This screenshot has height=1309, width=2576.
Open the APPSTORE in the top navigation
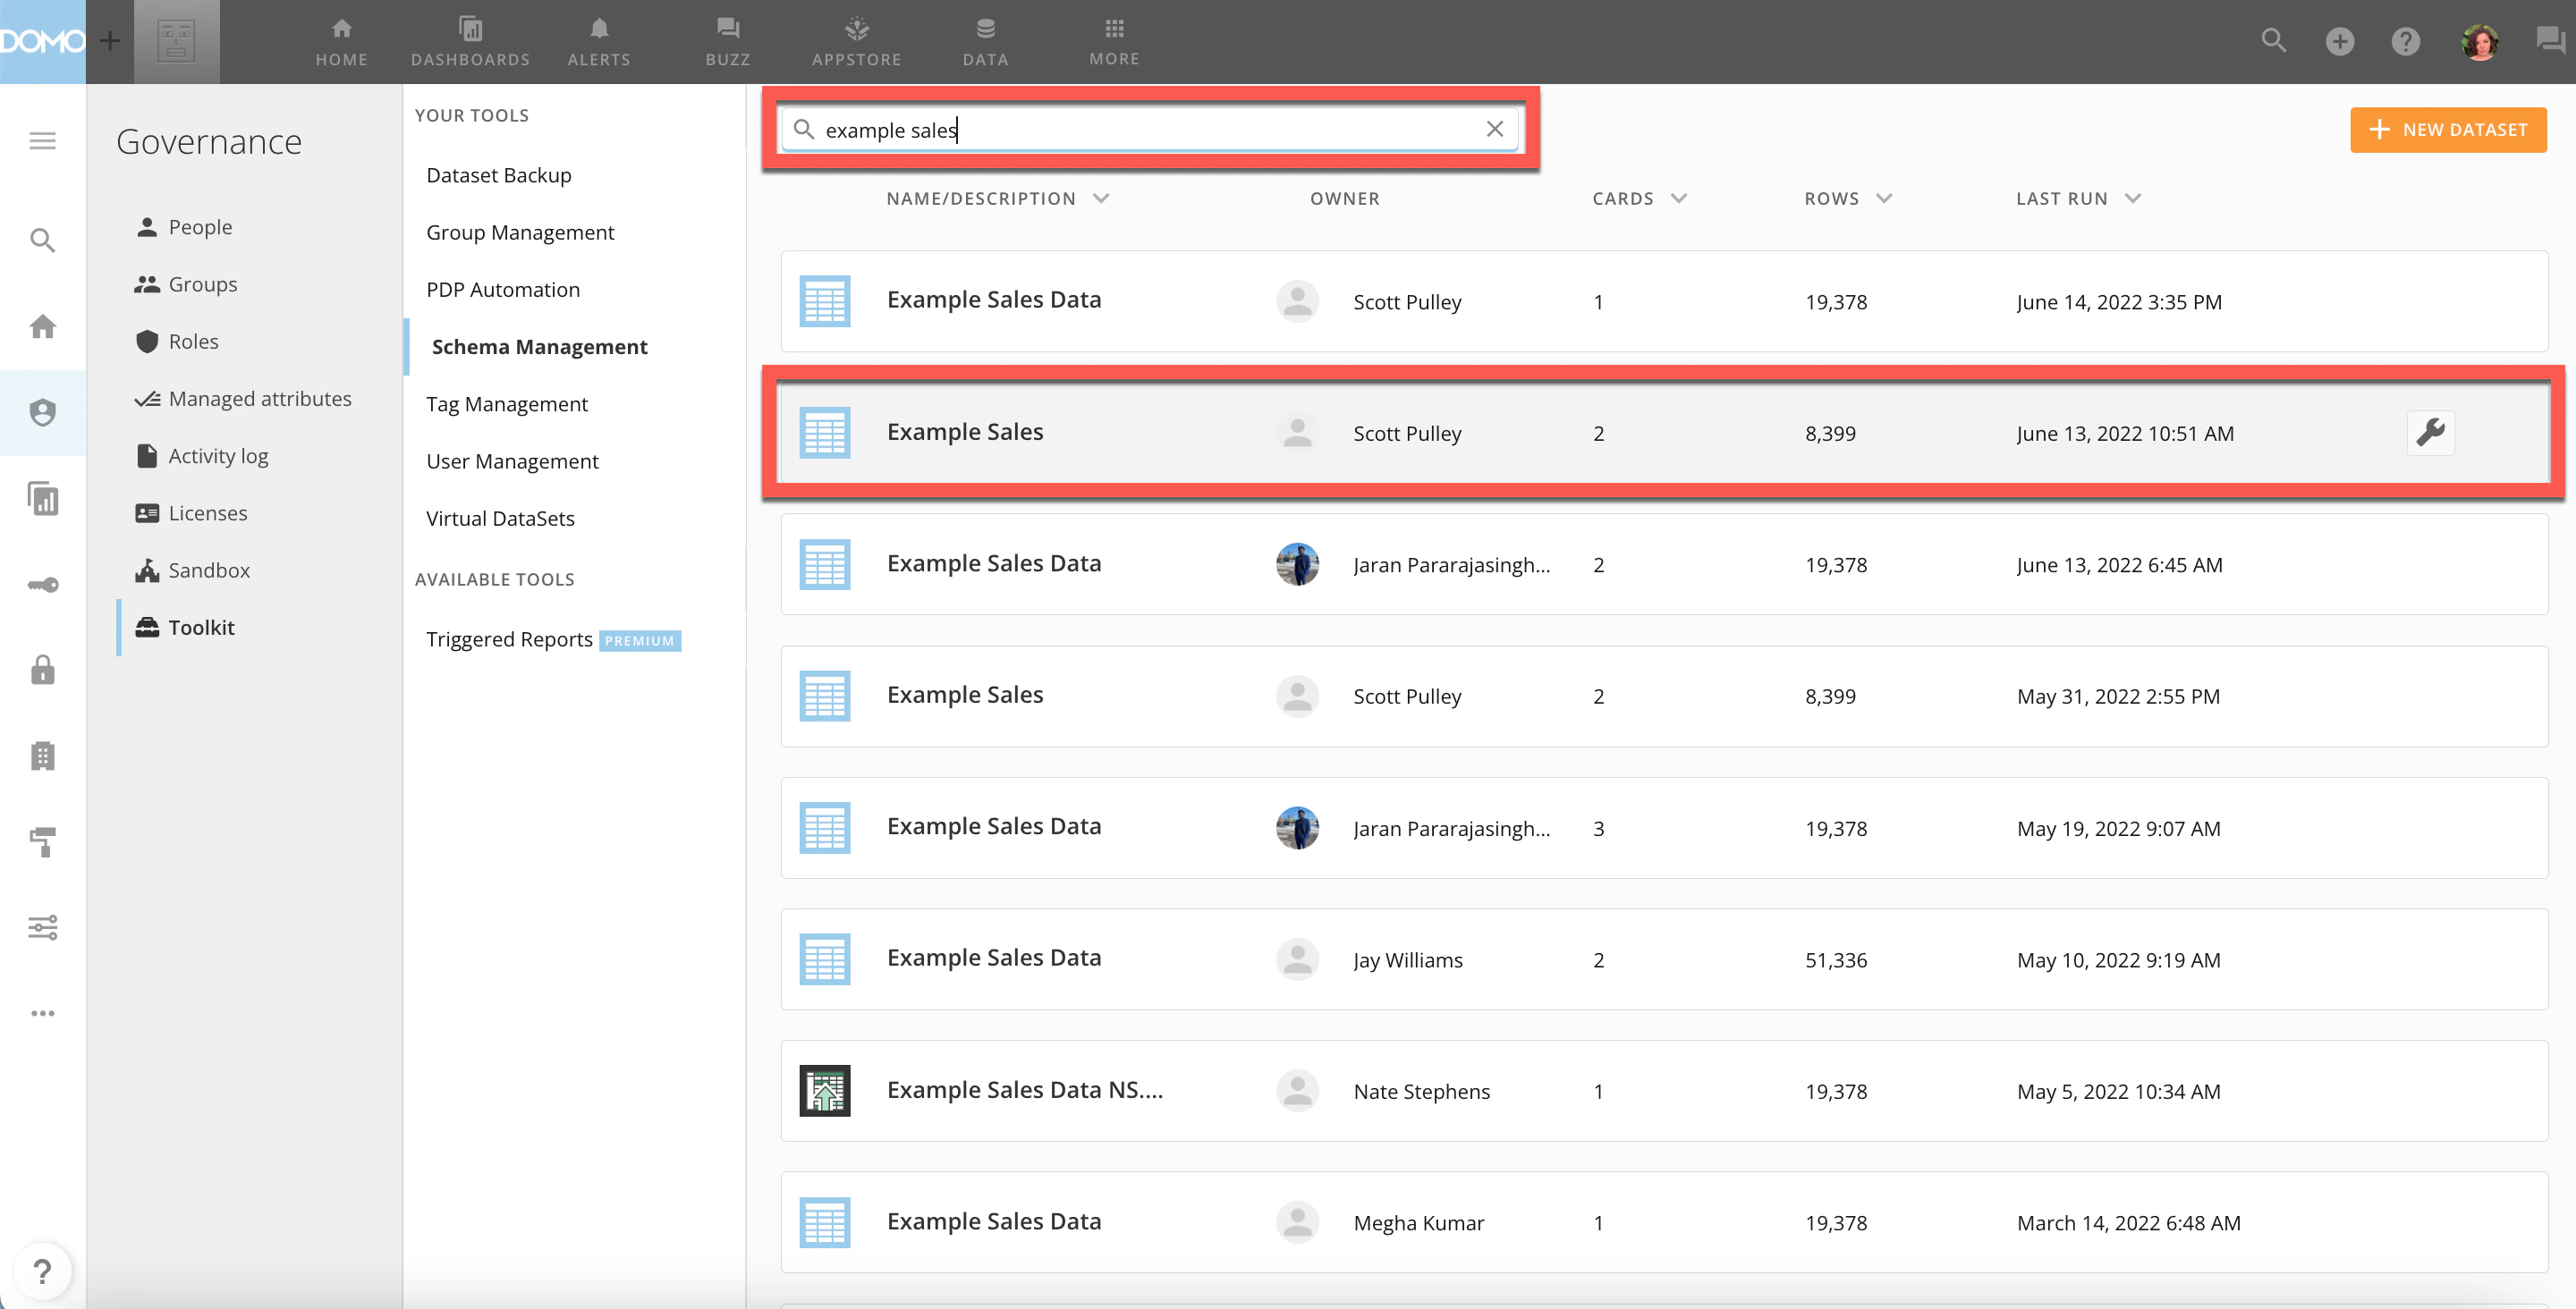click(x=857, y=42)
